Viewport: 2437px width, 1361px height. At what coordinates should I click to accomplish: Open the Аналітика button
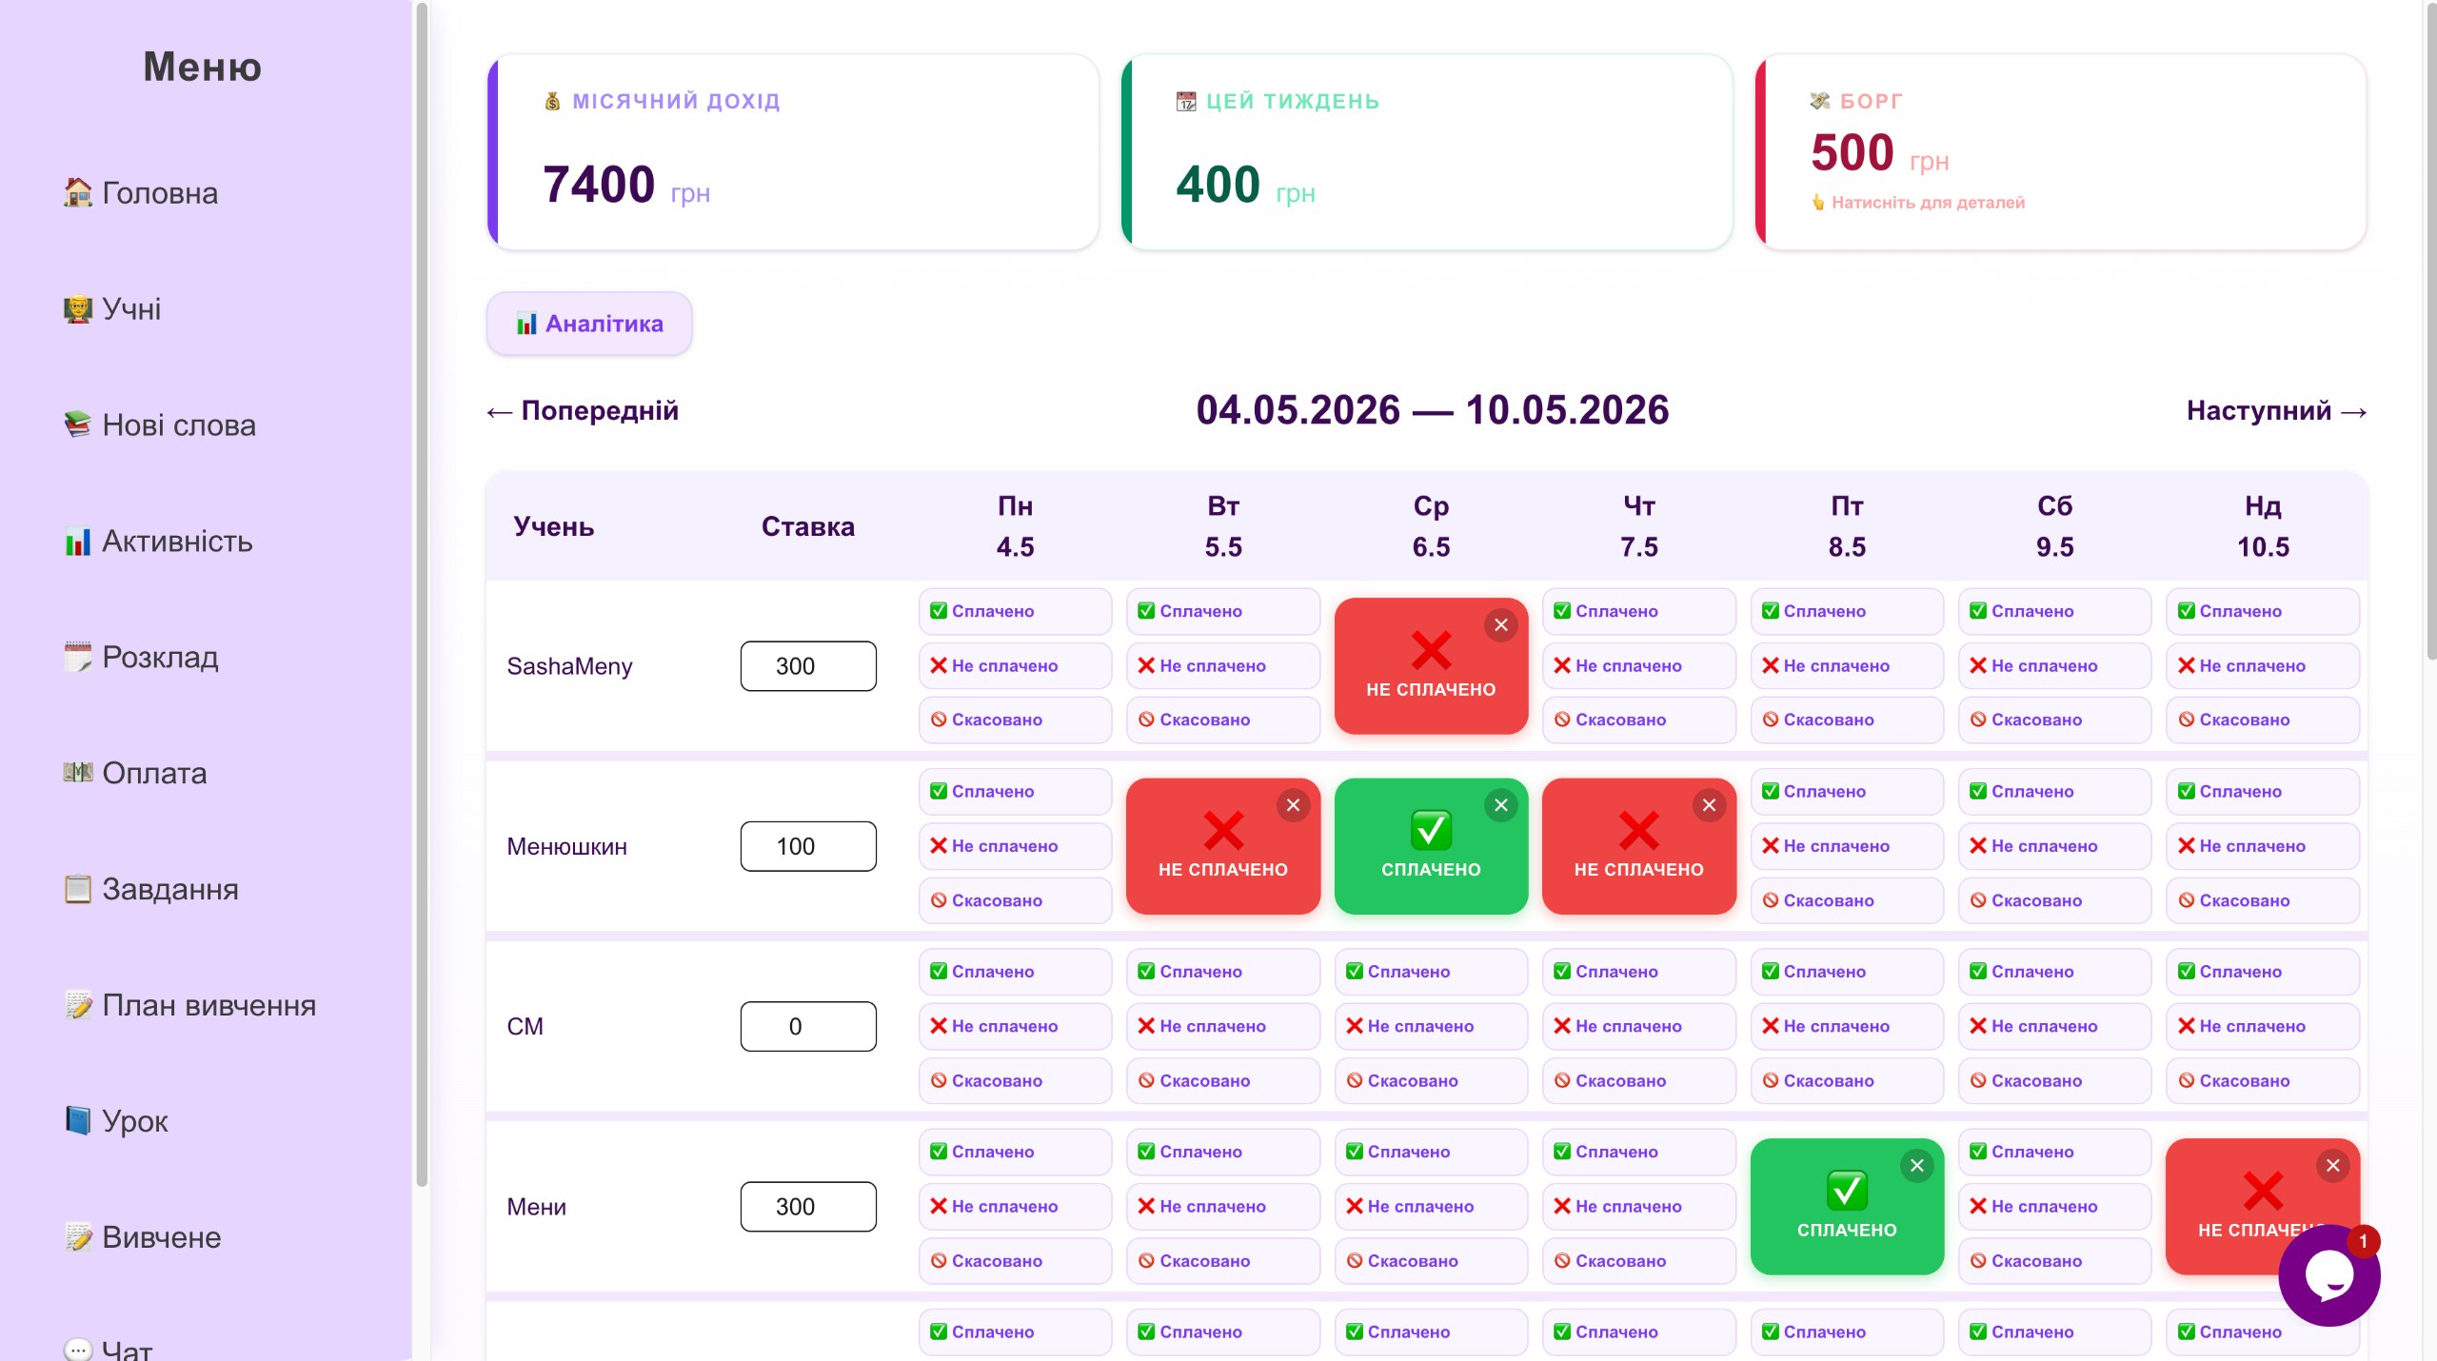pos(589,324)
